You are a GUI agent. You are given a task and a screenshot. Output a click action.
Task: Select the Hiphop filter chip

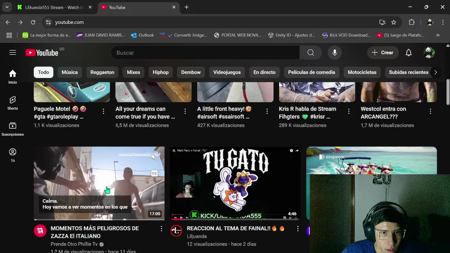pyautogui.click(x=161, y=72)
